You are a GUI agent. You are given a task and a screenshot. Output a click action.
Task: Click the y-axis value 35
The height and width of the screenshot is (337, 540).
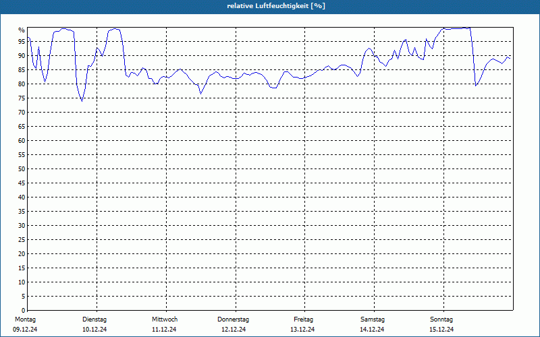[22, 212]
